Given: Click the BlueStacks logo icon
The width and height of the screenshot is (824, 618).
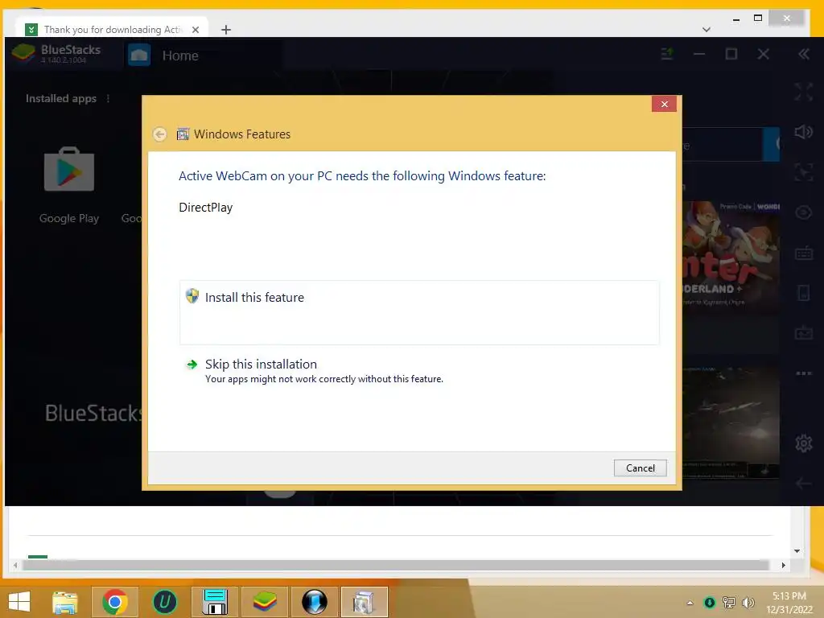Looking at the screenshot, I should tap(23, 53).
